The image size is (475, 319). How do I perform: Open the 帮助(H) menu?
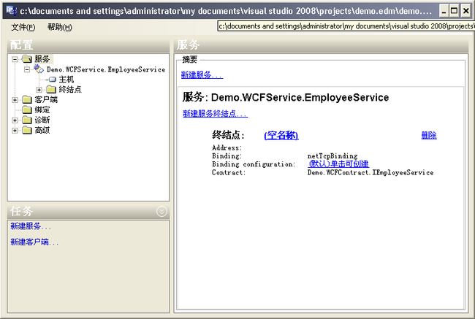(60, 27)
